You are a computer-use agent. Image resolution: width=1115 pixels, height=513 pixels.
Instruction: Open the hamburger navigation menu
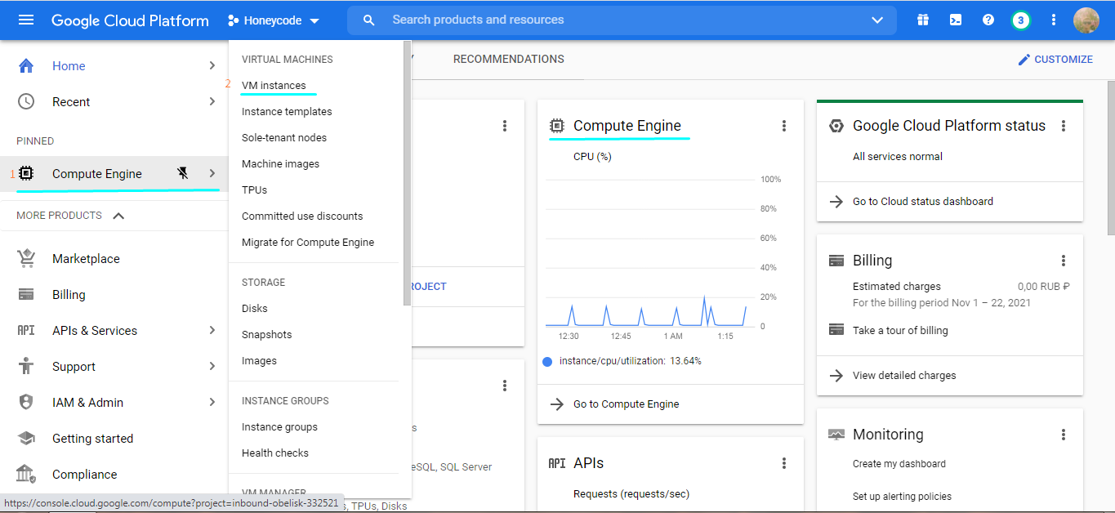pos(26,20)
